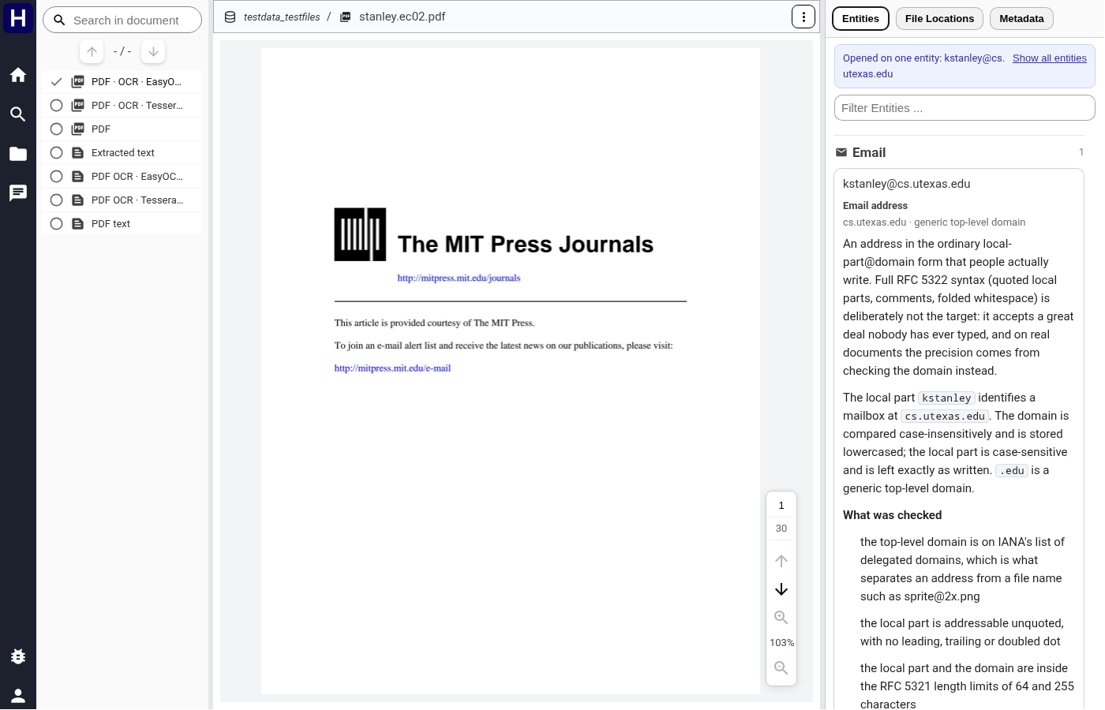Zoom in on the PDF page
This screenshot has height=710, width=1105.
tap(781, 618)
